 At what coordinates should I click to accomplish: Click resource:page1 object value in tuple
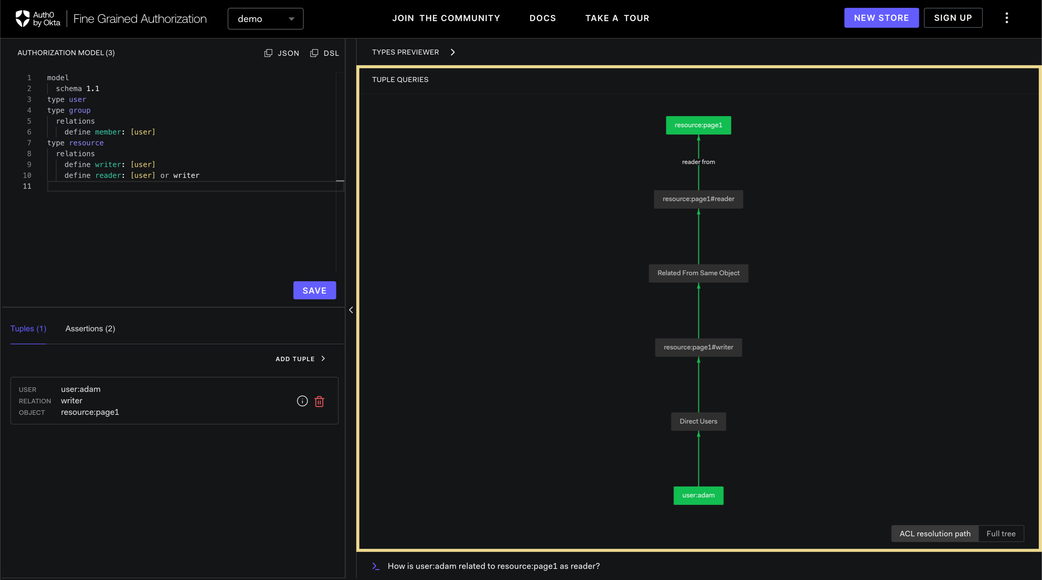[x=90, y=412]
